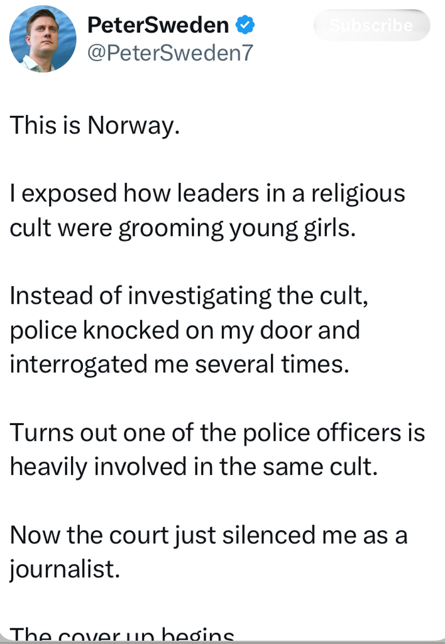Click the word "court" in the tweet

pyautogui.click(x=138, y=535)
